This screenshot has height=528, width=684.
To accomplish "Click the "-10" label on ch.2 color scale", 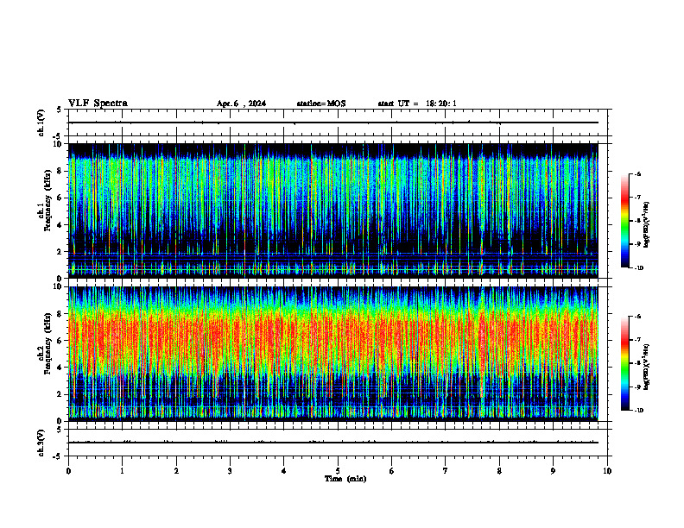I will click(638, 411).
